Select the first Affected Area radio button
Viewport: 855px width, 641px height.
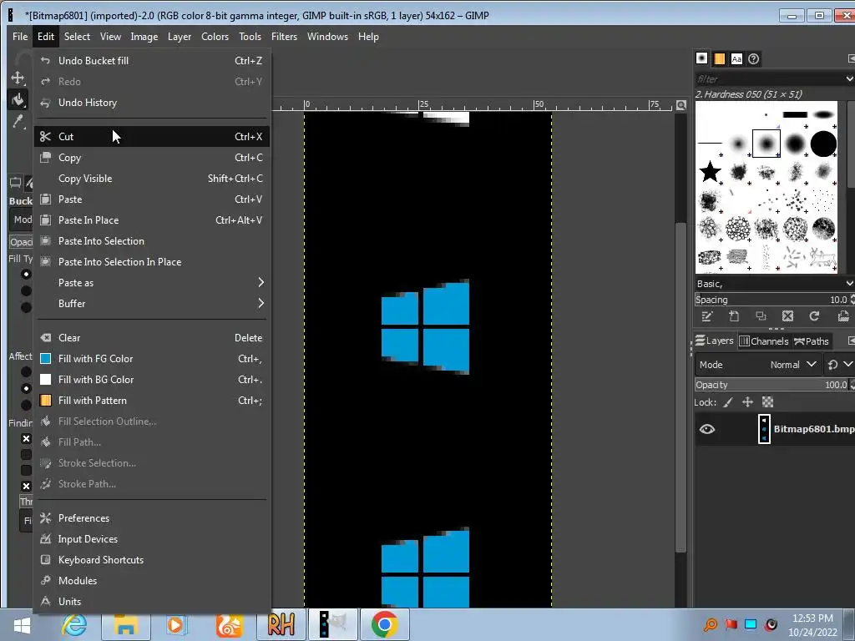coord(26,371)
